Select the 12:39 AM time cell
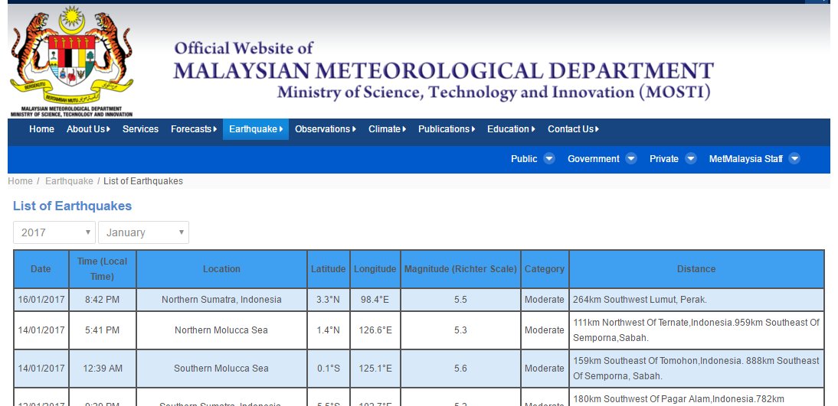The height and width of the screenshot is (406, 838). click(x=103, y=369)
